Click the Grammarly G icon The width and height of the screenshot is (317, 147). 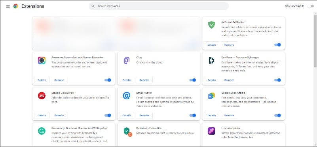pyautogui.click(x=42, y=131)
